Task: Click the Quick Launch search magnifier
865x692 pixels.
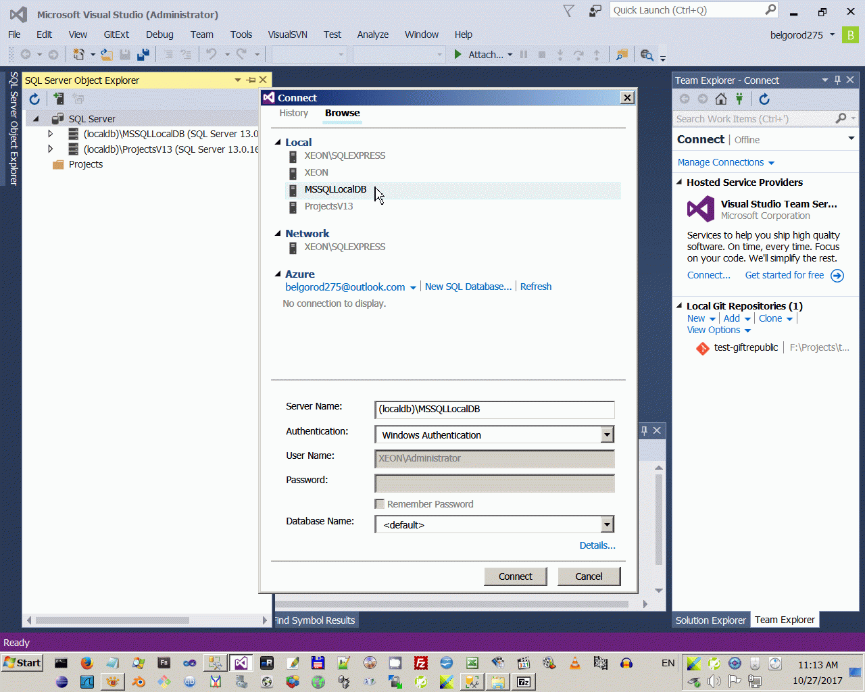Action: (770, 10)
